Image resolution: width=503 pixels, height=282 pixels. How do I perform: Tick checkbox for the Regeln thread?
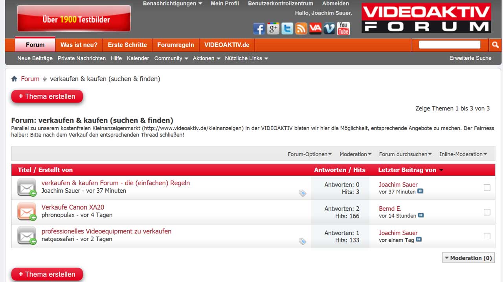pyautogui.click(x=487, y=188)
